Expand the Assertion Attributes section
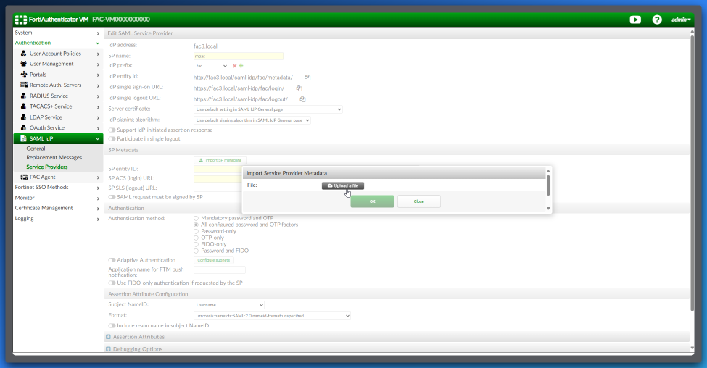707x368 pixels. click(109, 337)
